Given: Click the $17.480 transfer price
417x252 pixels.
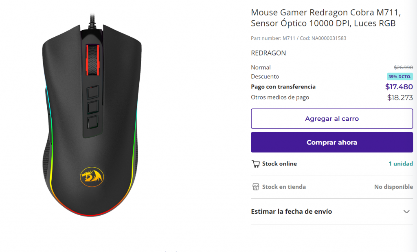Looking at the screenshot, I should pyautogui.click(x=399, y=86).
